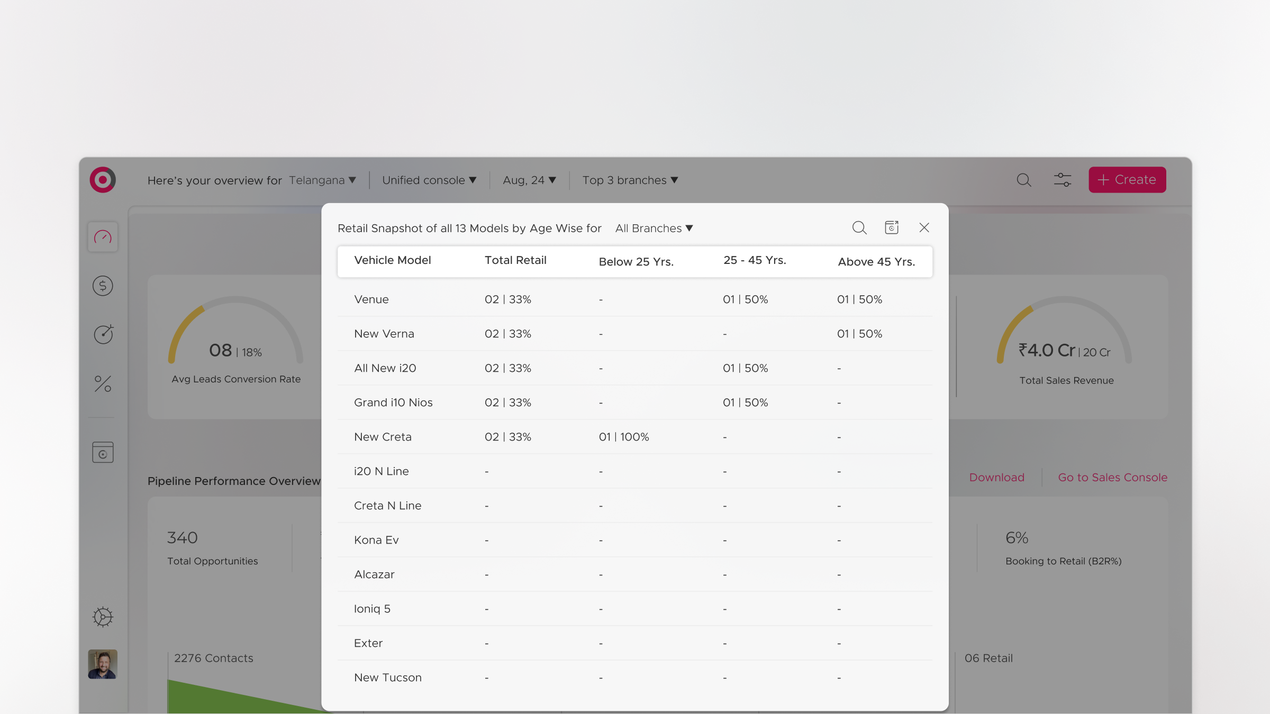The height and width of the screenshot is (714, 1270).
Task: Click the Above 45 Yrs. column header
Action: point(876,262)
